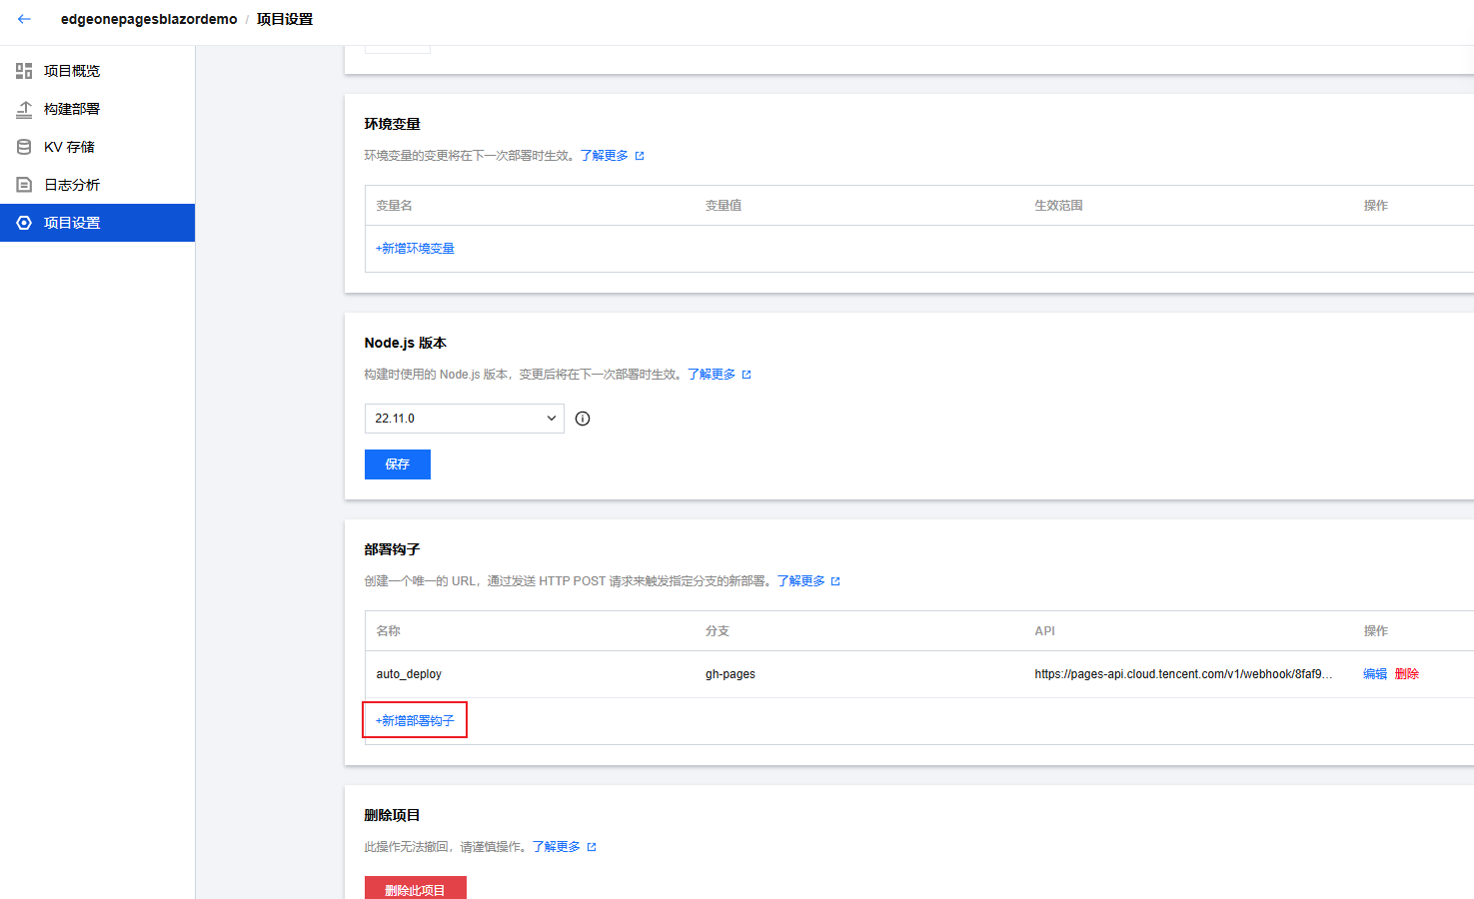The width and height of the screenshot is (1474, 899).
Task: Open 了解更多 link under 部署钩子
Action: [x=801, y=581]
